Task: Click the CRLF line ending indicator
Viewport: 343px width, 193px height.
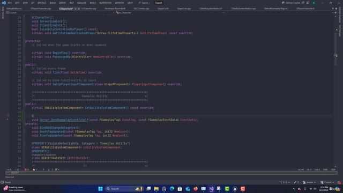Action: (x=333, y=169)
